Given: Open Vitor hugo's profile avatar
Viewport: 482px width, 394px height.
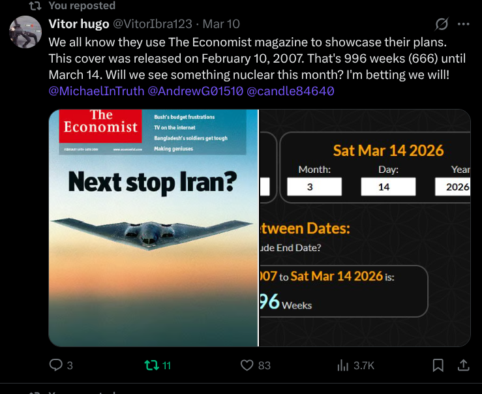Looking at the screenshot, I should coord(25,31).
